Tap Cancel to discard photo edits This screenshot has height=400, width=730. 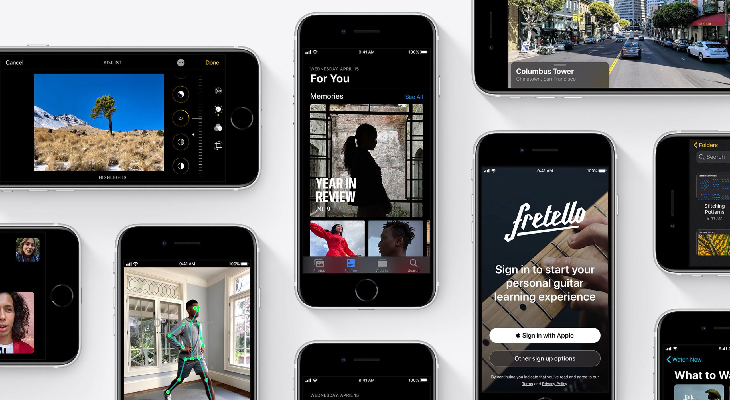[14, 62]
